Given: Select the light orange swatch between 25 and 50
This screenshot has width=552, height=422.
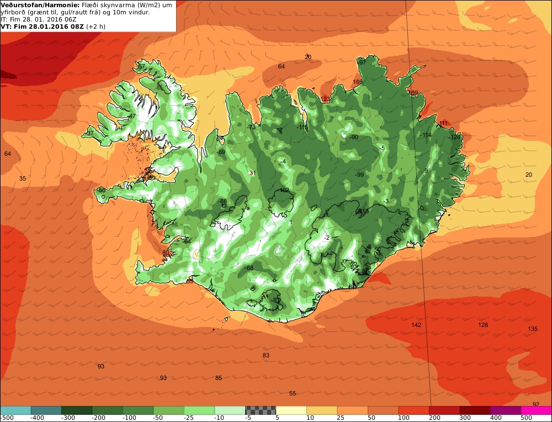Looking at the screenshot, I should point(352,410).
